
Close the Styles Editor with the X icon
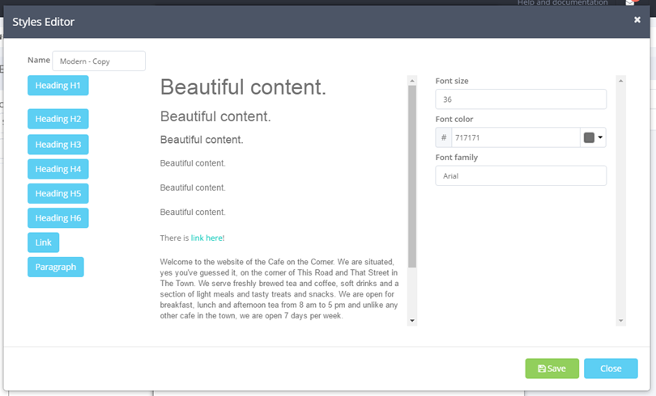coord(637,19)
